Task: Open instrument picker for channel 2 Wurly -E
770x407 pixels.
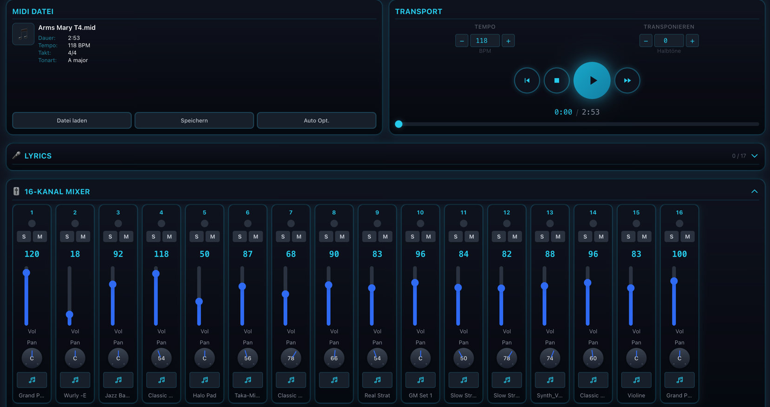Action: pos(75,380)
